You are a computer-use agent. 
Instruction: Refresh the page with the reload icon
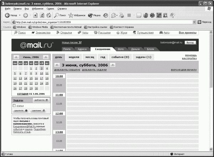[42, 15]
